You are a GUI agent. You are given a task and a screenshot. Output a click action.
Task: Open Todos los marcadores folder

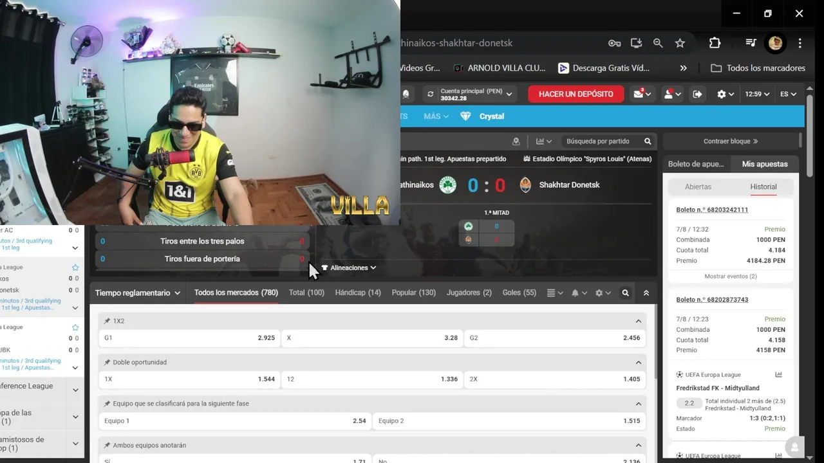(x=758, y=68)
